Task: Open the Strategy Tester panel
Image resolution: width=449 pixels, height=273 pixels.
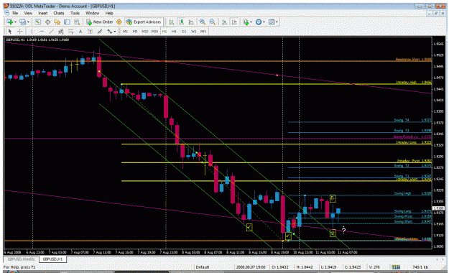Action: [77, 22]
